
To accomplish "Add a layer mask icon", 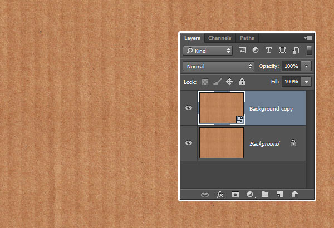I will pyautogui.click(x=235, y=195).
